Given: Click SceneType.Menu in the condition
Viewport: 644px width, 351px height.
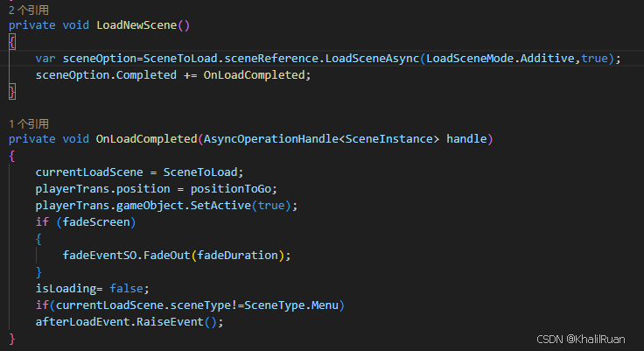Looking at the screenshot, I should [291, 305].
